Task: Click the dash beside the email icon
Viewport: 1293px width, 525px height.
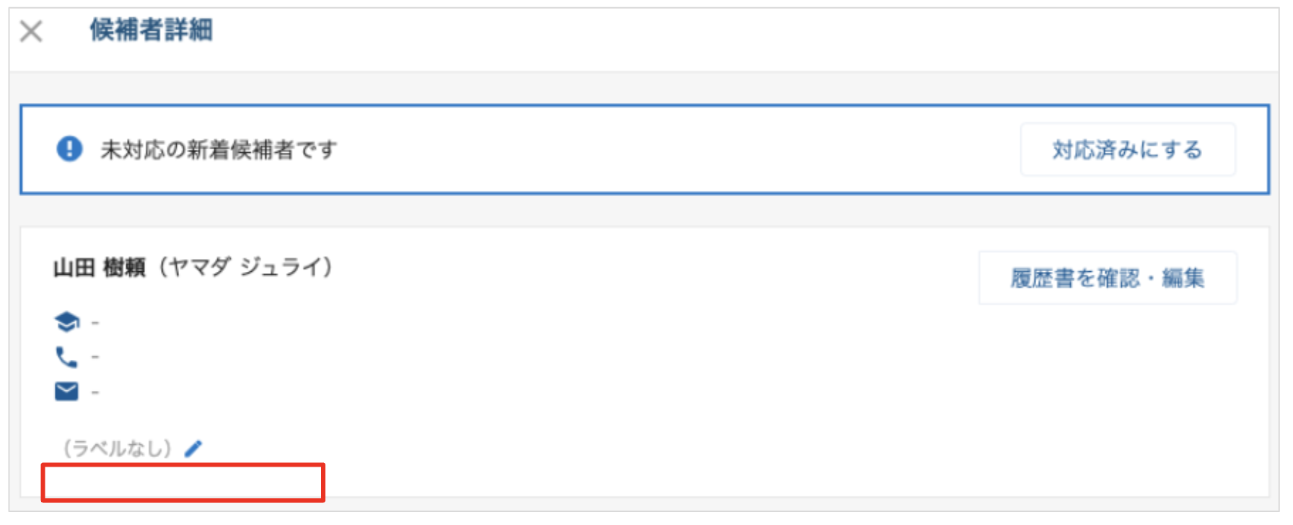Action: (x=95, y=392)
